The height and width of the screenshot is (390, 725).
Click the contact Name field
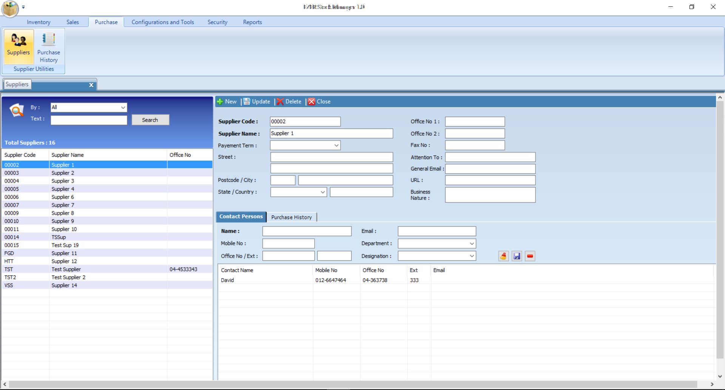pos(307,231)
